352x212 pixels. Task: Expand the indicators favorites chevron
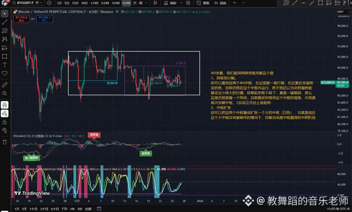point(181,3)
